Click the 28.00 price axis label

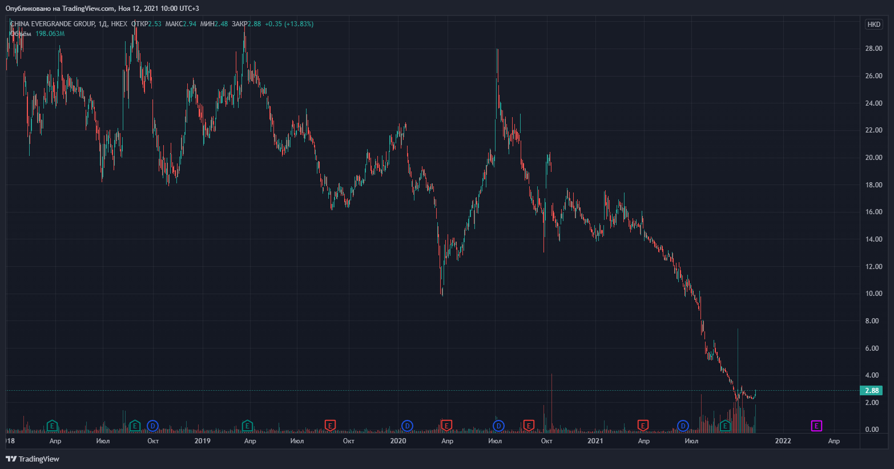coord(873,49)
